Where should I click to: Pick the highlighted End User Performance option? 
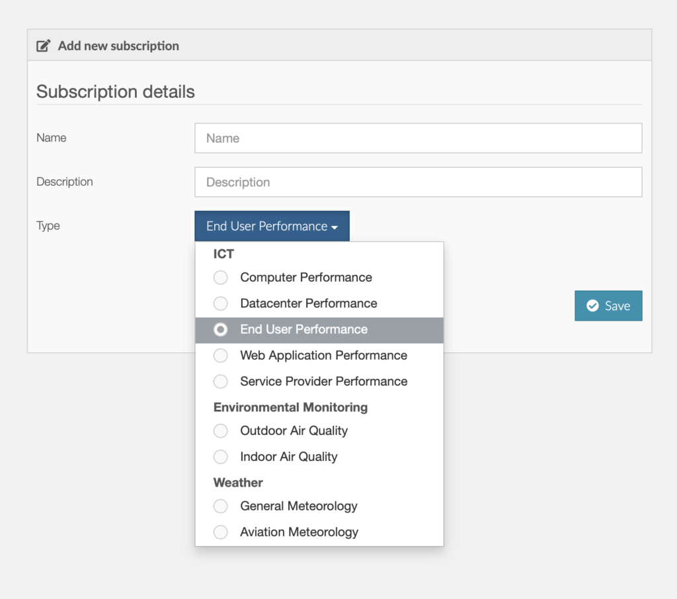(319, 329)
